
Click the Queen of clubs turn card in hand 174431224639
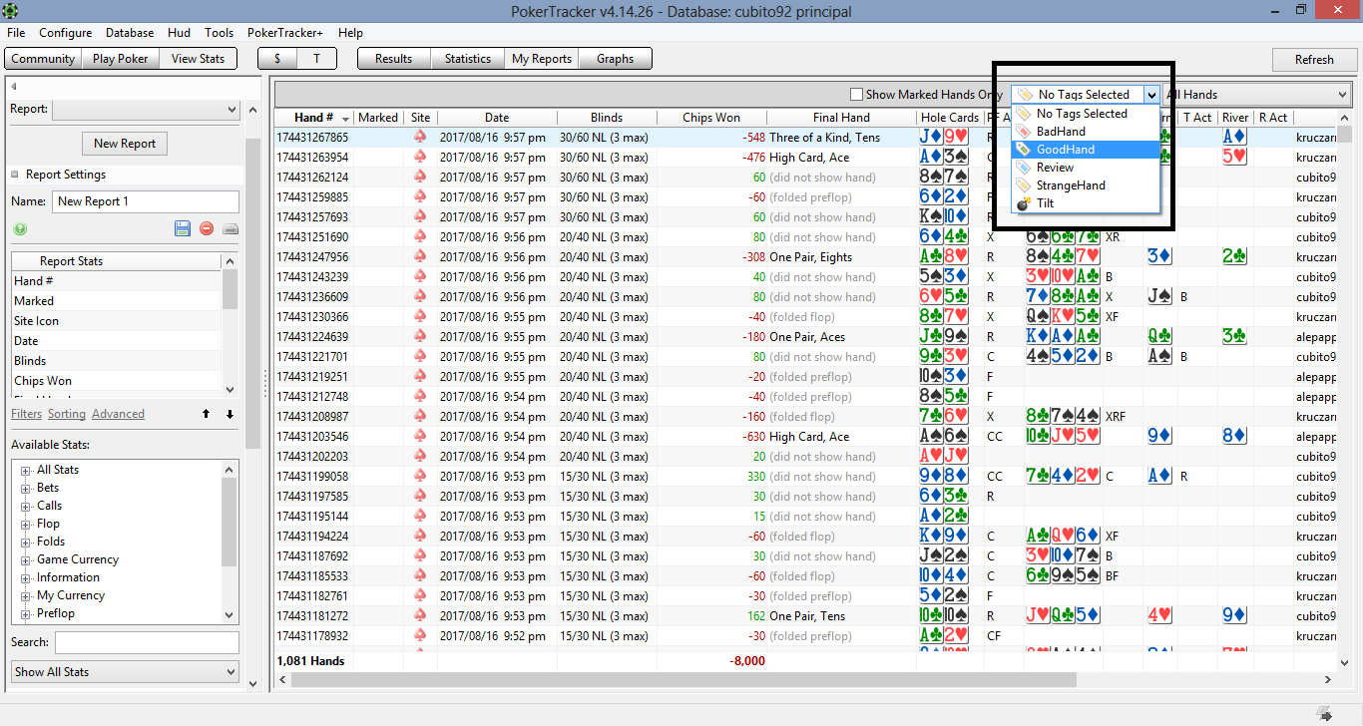(x=1158, y=336)
